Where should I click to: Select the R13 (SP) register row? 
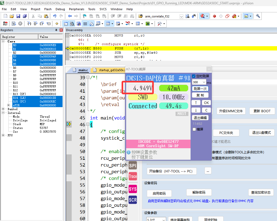tap(19, 94)
